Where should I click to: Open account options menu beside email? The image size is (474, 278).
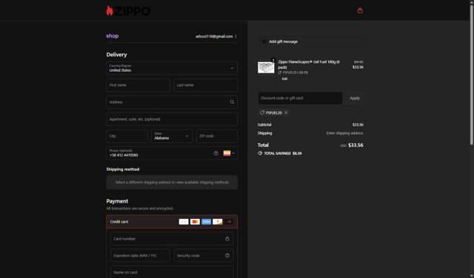point(236,36)
